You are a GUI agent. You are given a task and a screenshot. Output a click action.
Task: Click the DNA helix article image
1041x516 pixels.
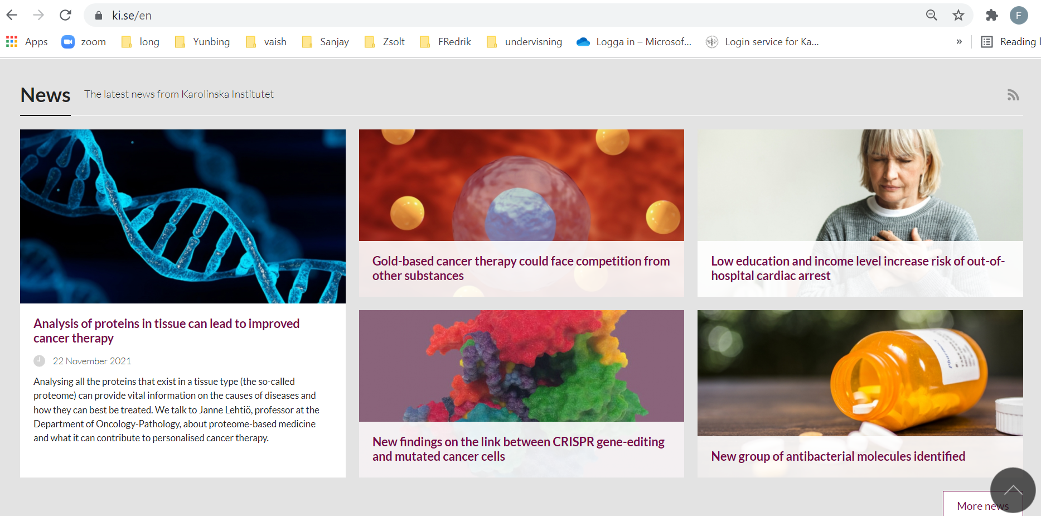[x=182, y=216]
